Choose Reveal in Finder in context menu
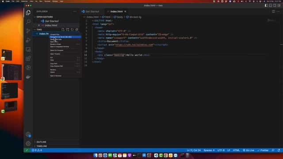The width and height of the screenshot is (283, 159). tap(65, 44)
